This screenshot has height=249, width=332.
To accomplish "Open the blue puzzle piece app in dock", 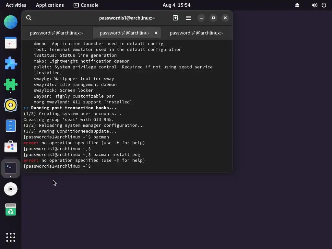I will point(11,63).
